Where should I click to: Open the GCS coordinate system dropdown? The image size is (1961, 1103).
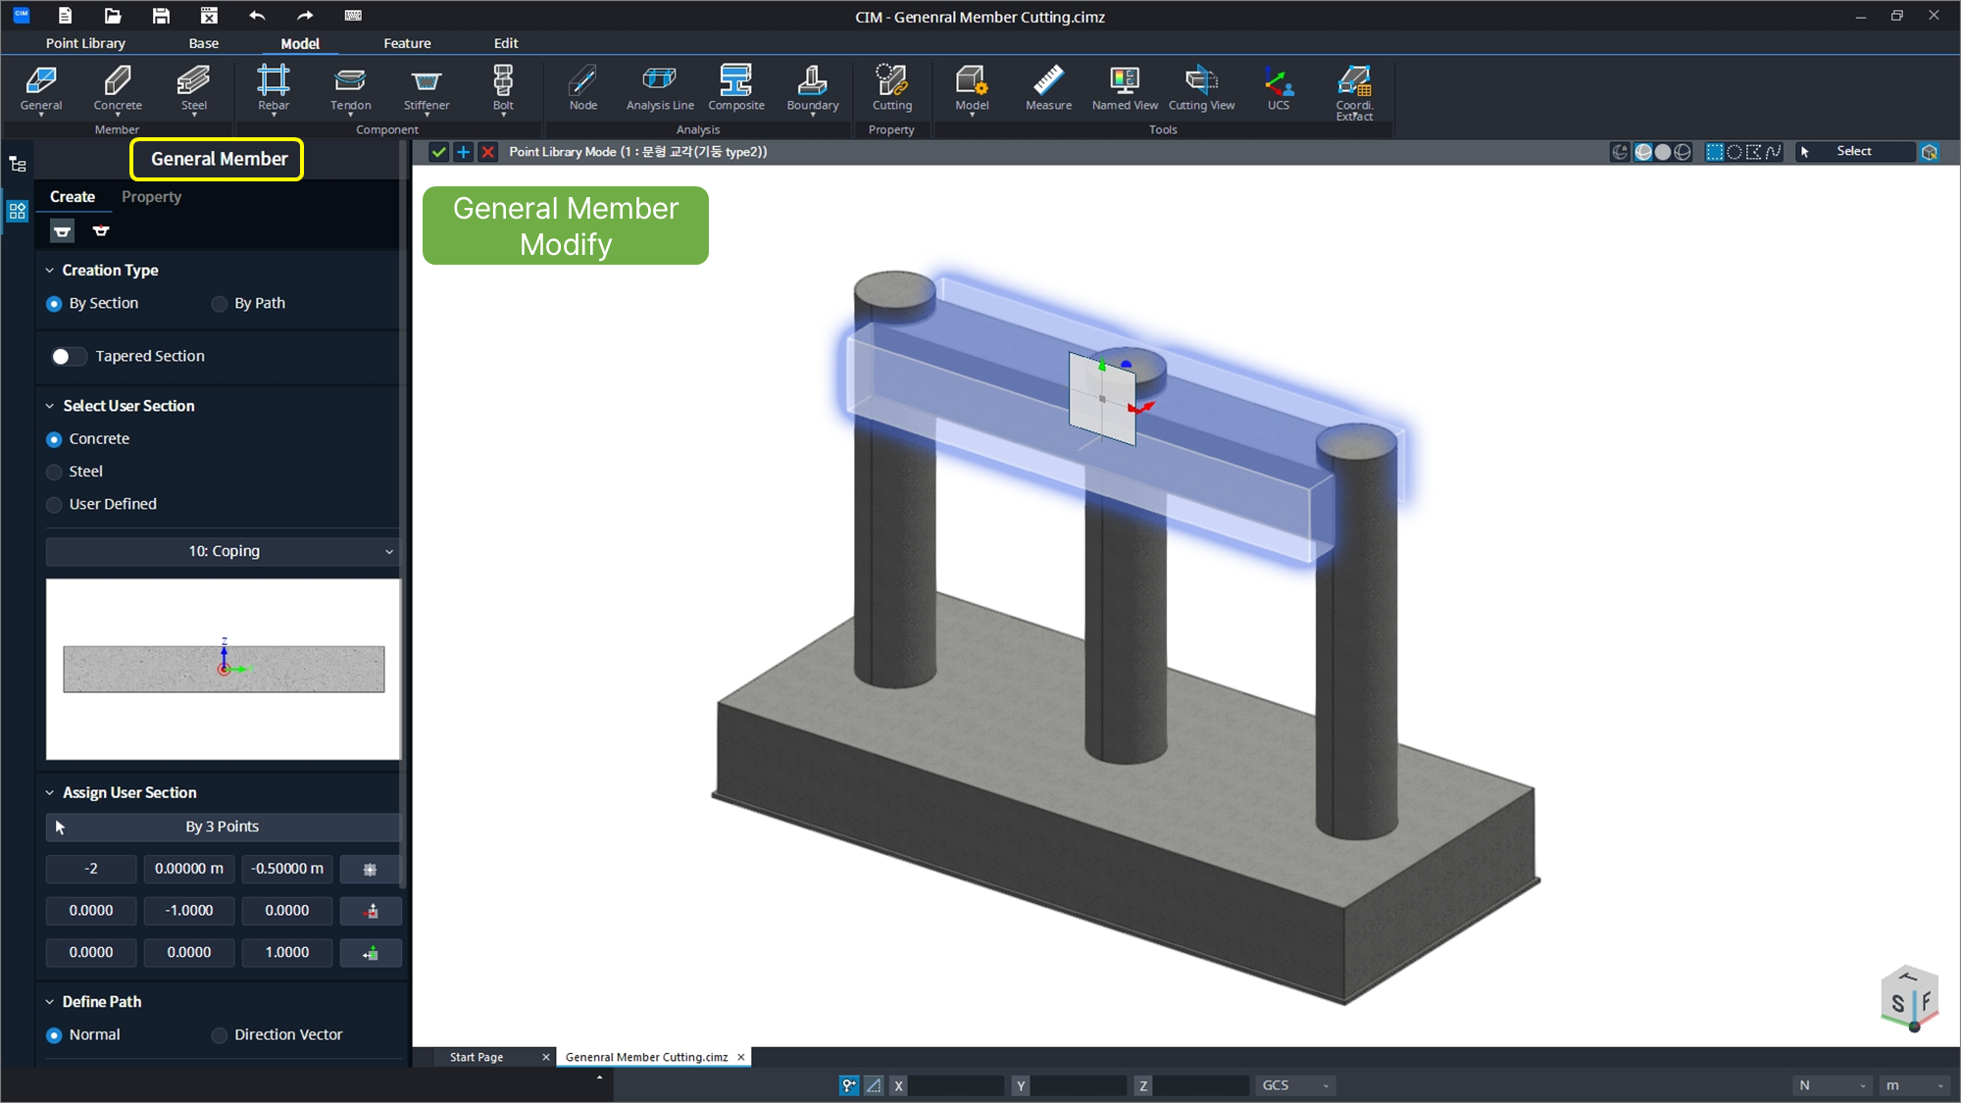point(1294,1085)
